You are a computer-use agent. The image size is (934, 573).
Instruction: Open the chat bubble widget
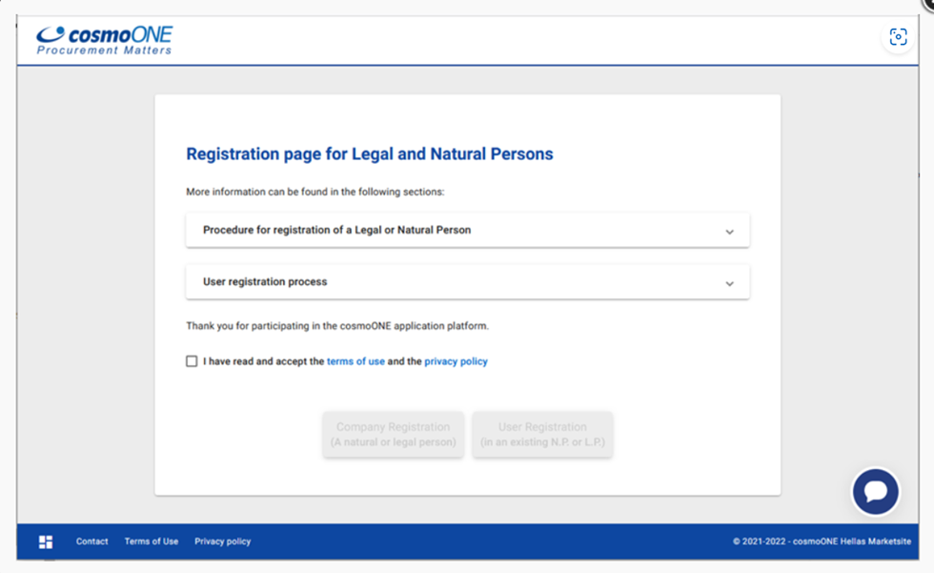pyautogui.click(x=875, y=492)
